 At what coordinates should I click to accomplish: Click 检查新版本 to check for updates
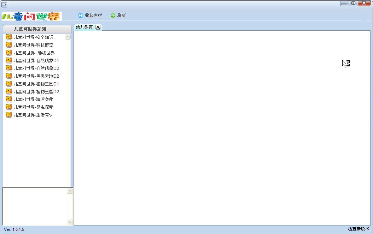click(358, 229)
